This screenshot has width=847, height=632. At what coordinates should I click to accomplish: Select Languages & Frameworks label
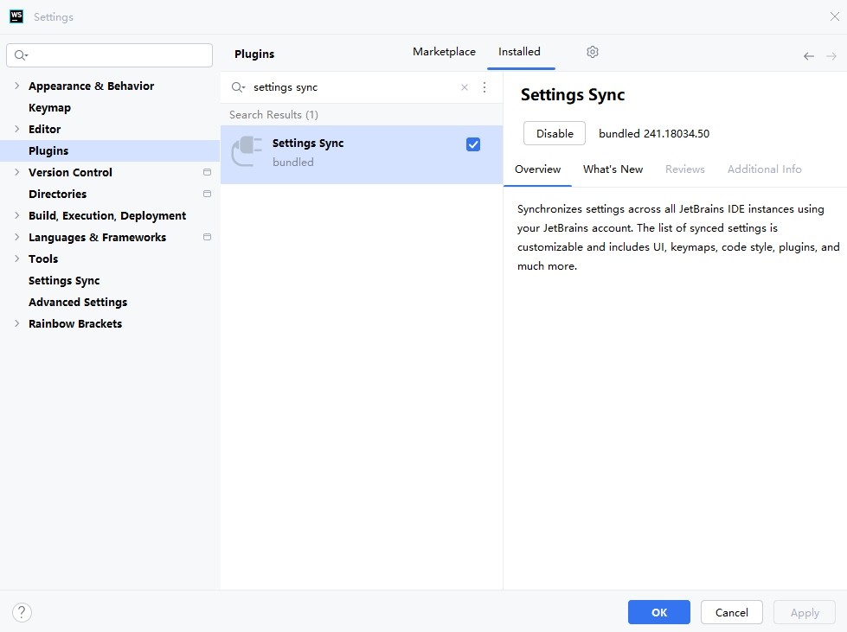coord(97,237)
